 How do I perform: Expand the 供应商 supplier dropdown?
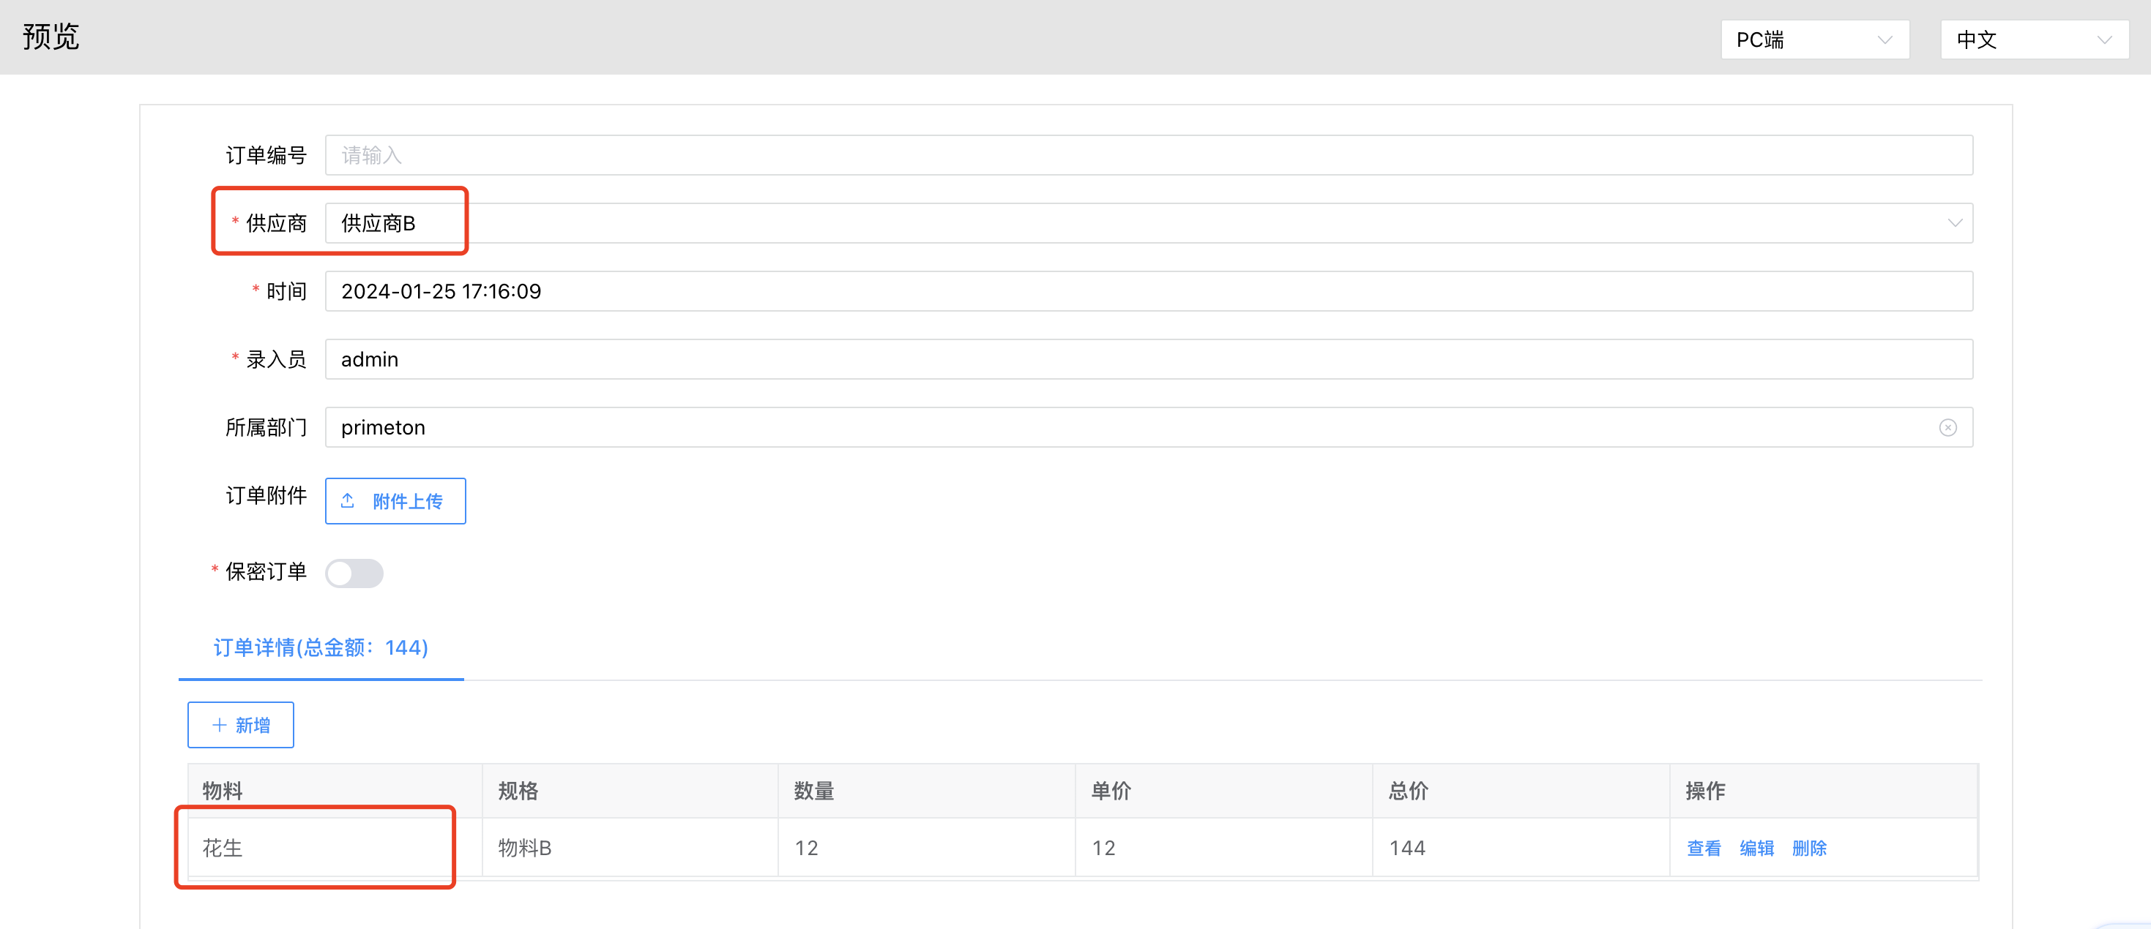(1954, 222)
